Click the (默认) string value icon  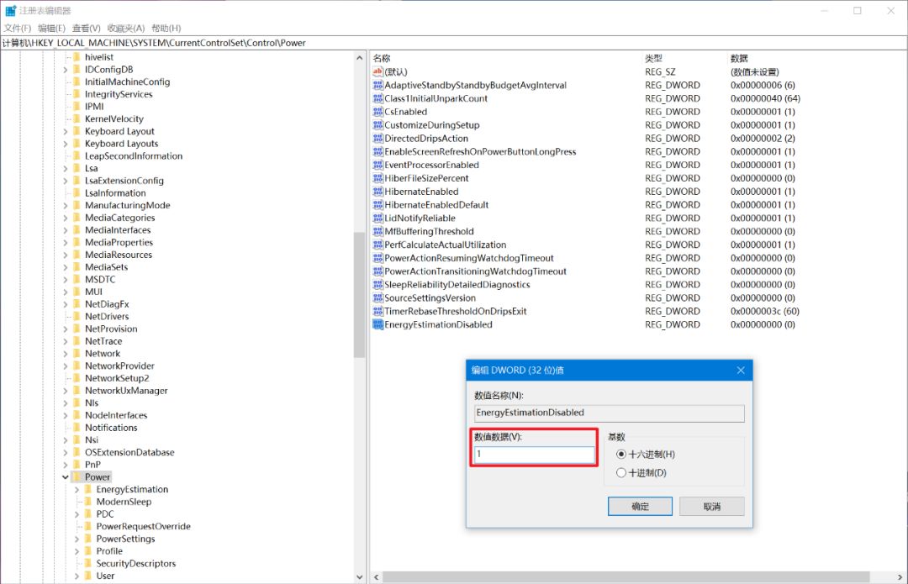click(378, 72)
